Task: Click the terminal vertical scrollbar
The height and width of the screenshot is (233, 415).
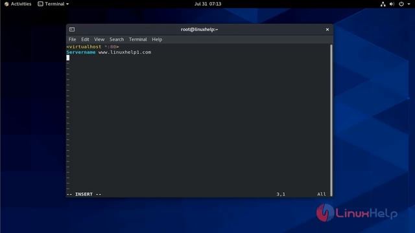Action: tap(331, 120)
